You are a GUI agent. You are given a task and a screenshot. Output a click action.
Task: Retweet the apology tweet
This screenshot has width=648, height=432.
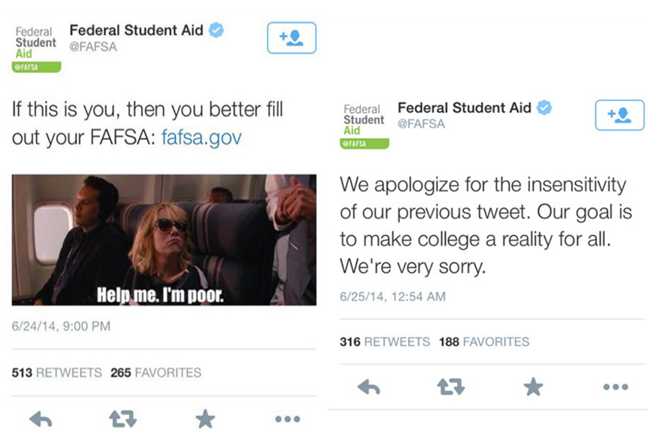point(451,387)
